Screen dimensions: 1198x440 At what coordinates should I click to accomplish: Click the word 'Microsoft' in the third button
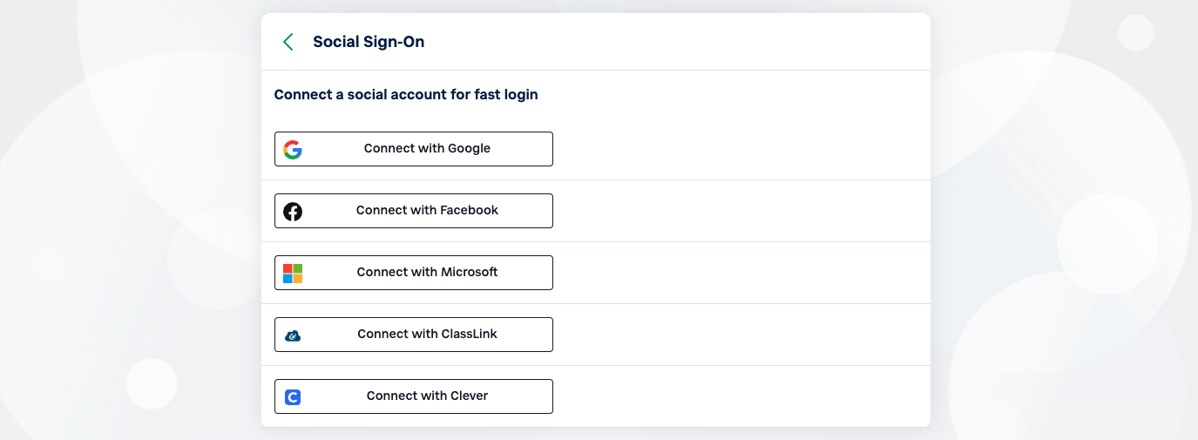tap(468, 273)
